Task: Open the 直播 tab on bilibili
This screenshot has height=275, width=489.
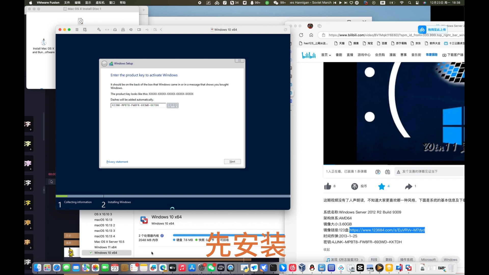Action: point(350,55)
